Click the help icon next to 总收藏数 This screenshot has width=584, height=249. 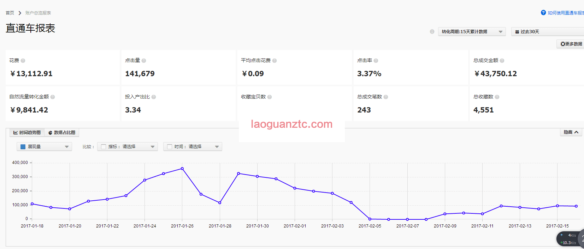(497, 97)
